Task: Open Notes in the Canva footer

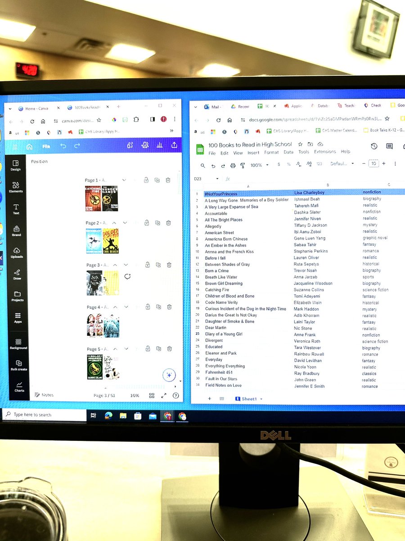Action: point(44,395)
